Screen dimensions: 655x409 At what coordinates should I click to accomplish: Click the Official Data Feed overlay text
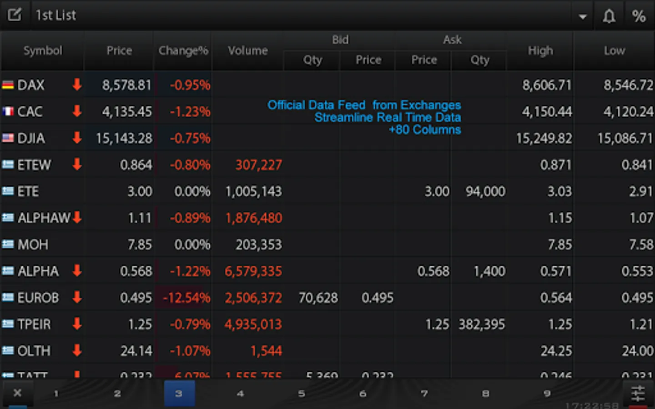coord(364,117)
